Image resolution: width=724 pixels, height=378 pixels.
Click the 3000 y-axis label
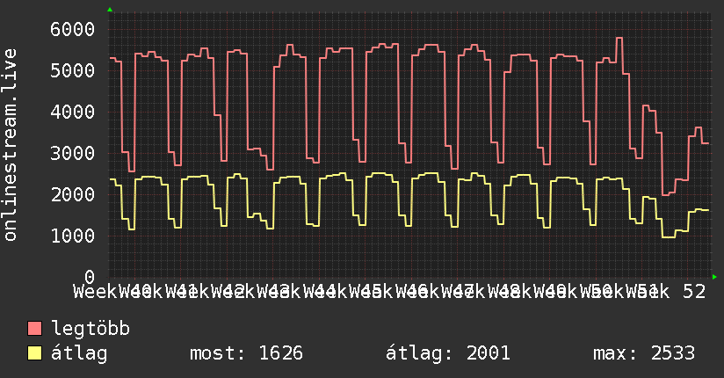(73, 154)
